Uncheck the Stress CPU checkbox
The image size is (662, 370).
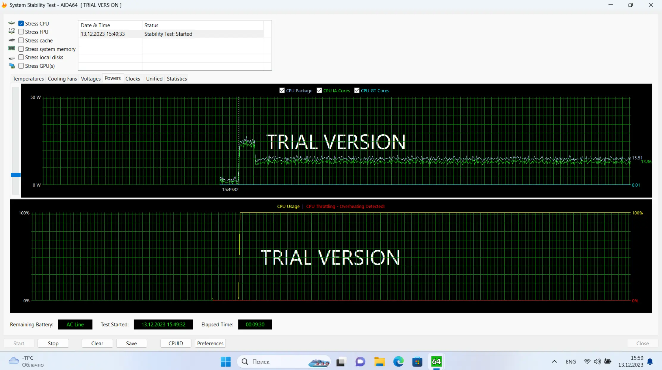pyautogui.click(x=21, y=23)
